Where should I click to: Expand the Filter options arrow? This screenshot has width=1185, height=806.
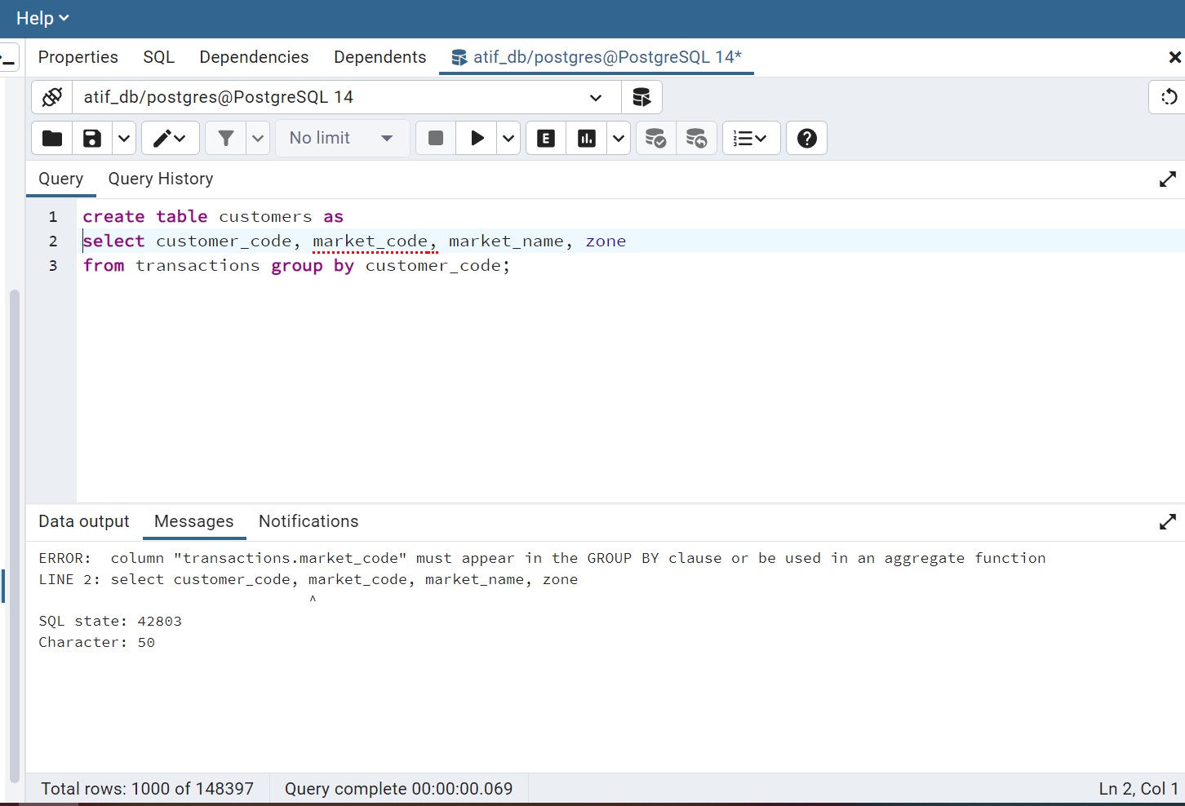(x=258, y=138)
